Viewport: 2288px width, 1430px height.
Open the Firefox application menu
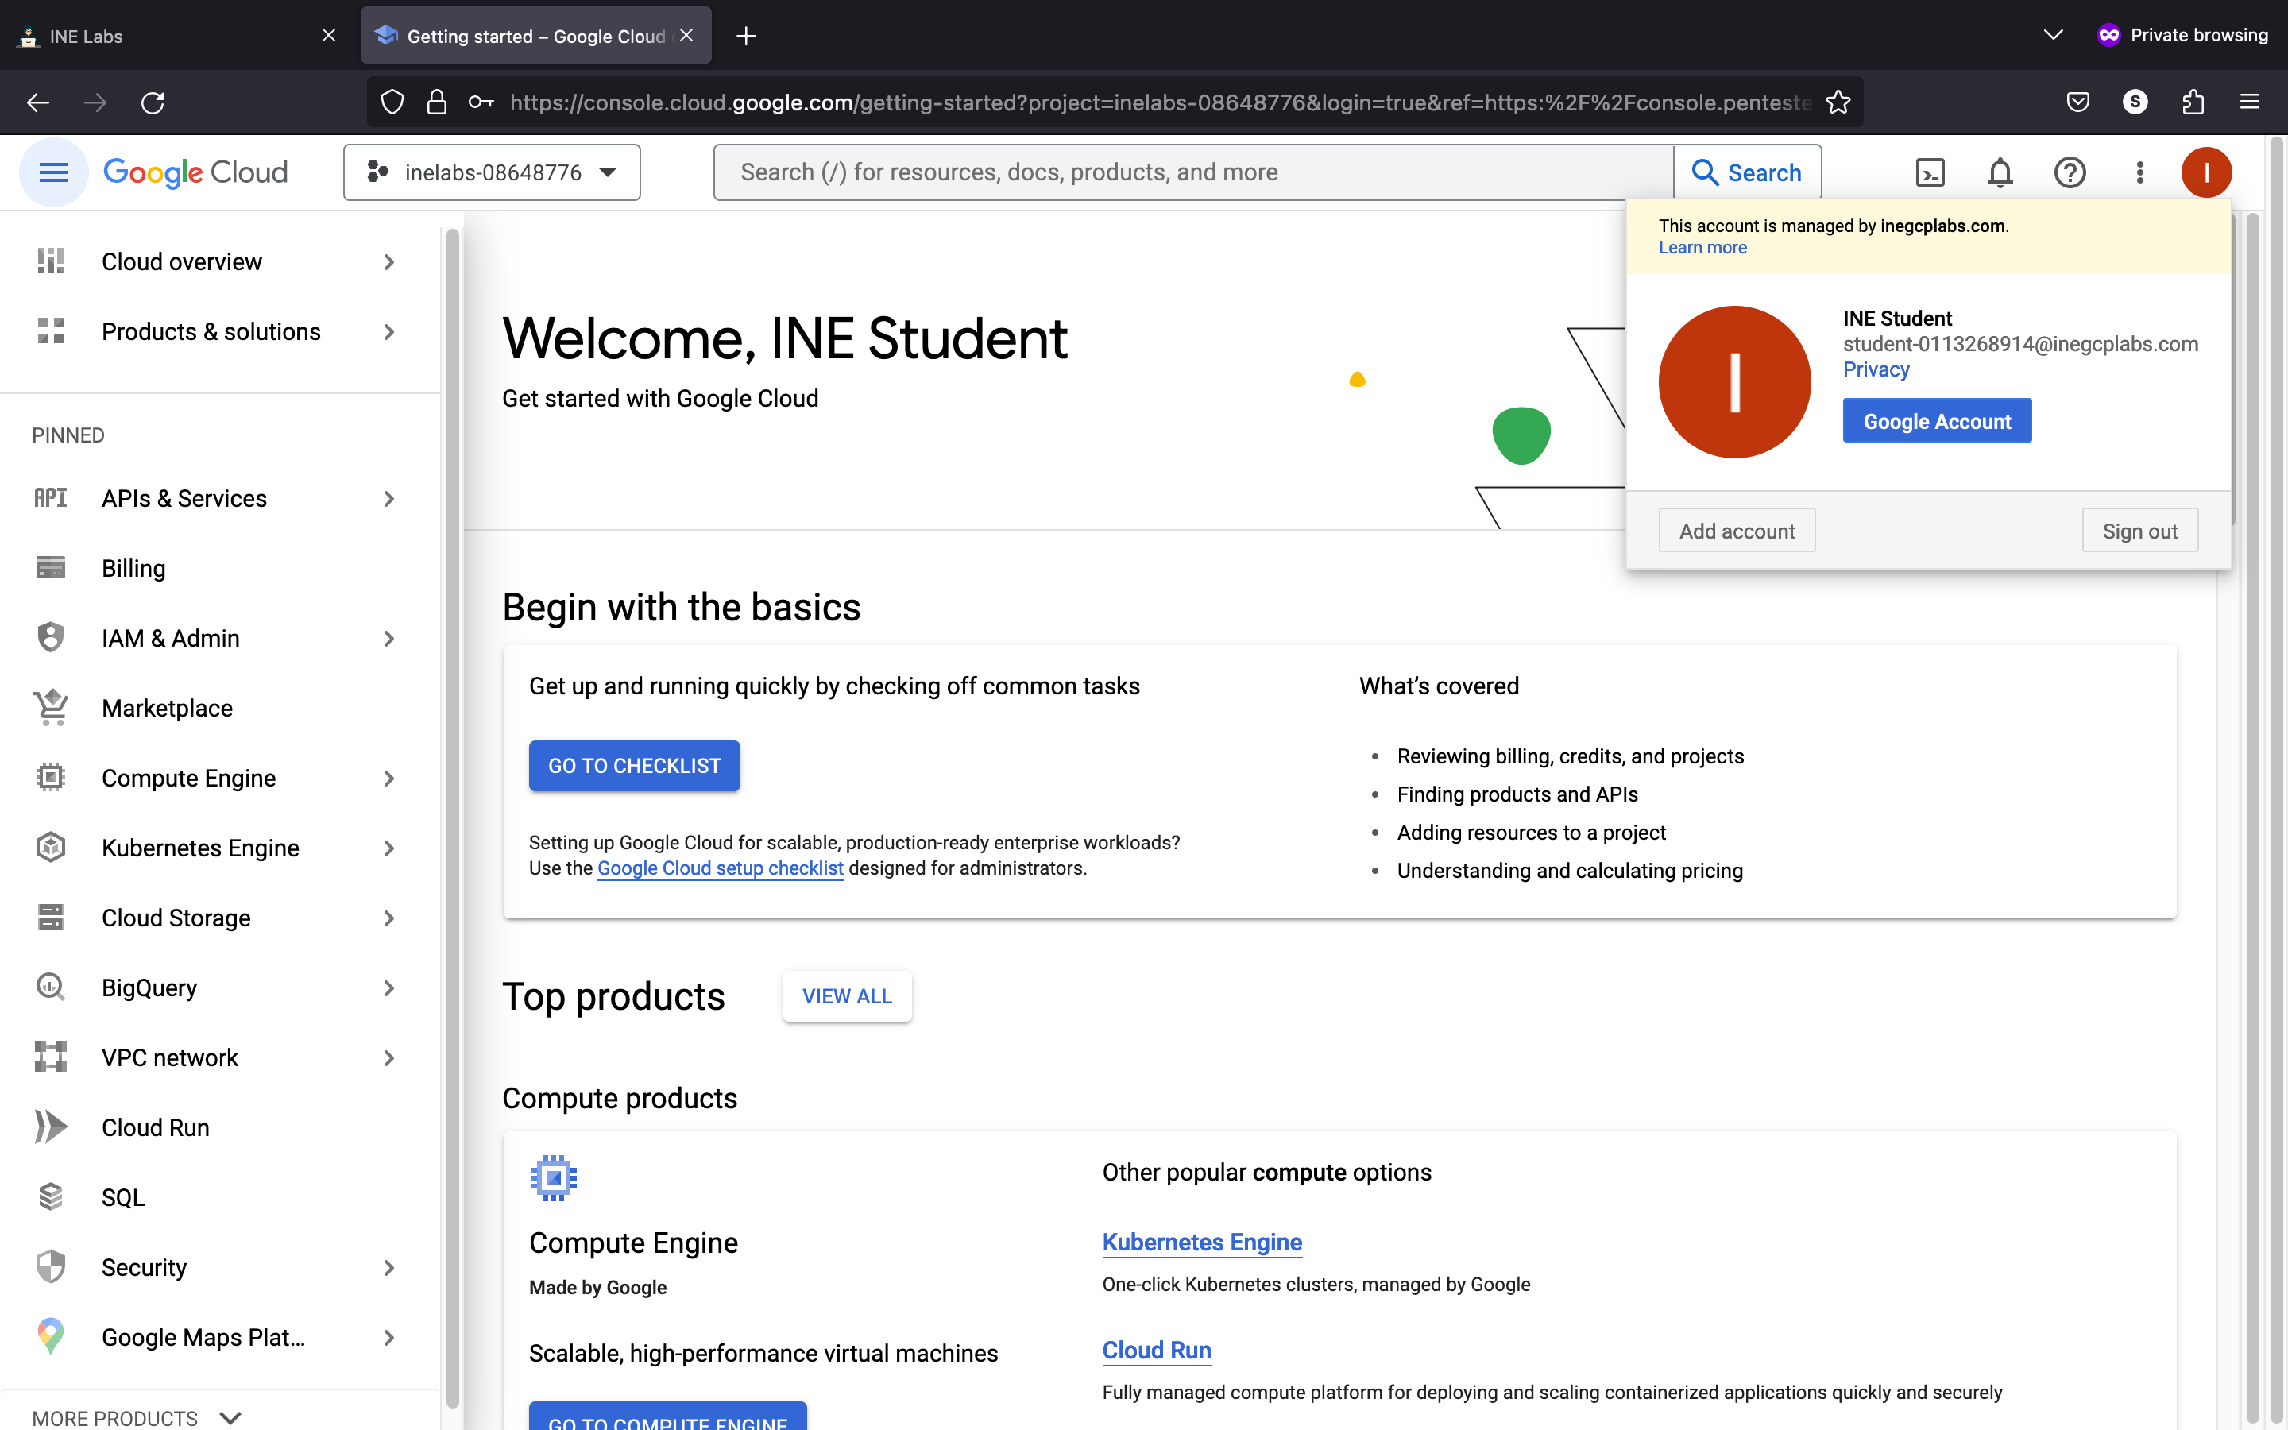(x=2249, y=102)
